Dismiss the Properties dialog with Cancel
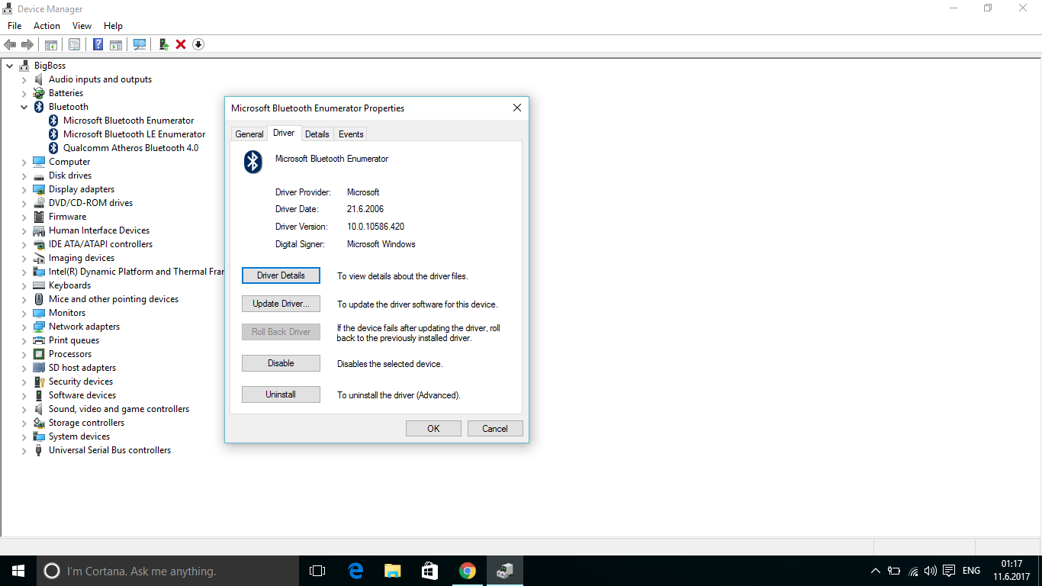 pyautogui.click(x=495, y=428)
